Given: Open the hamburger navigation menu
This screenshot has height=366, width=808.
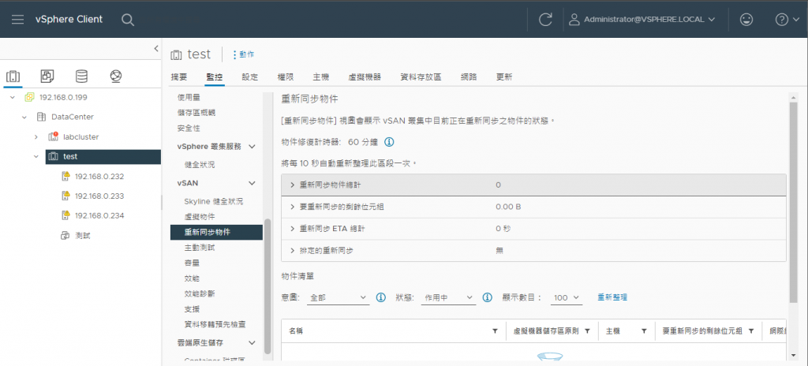Looking at the screenshot, I should point(17,20).
